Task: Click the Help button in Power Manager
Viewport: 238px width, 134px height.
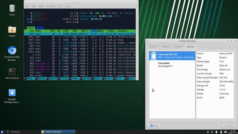Action: tap(154, 125)
